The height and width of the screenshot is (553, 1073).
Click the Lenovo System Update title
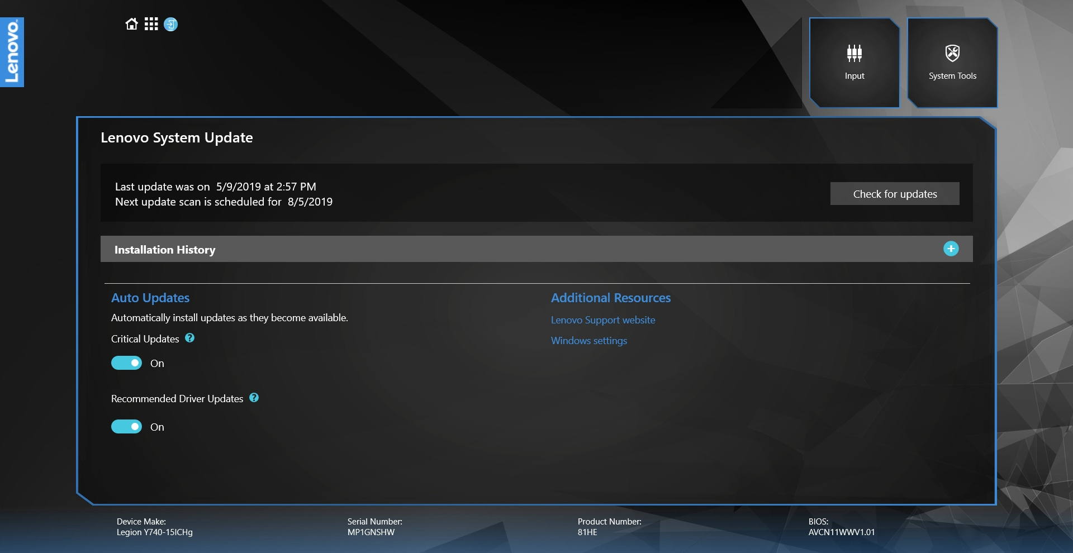click(177, 137)
